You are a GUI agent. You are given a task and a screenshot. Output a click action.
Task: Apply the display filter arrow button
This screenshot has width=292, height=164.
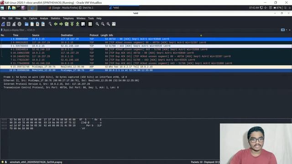pos(283,30)
